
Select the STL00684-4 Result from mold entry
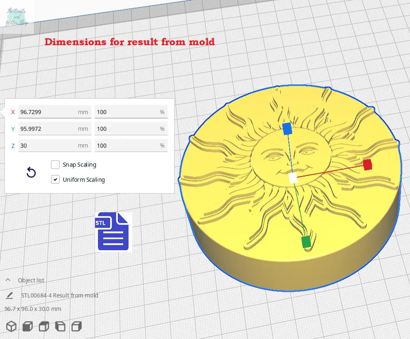[x=60, y=295]
